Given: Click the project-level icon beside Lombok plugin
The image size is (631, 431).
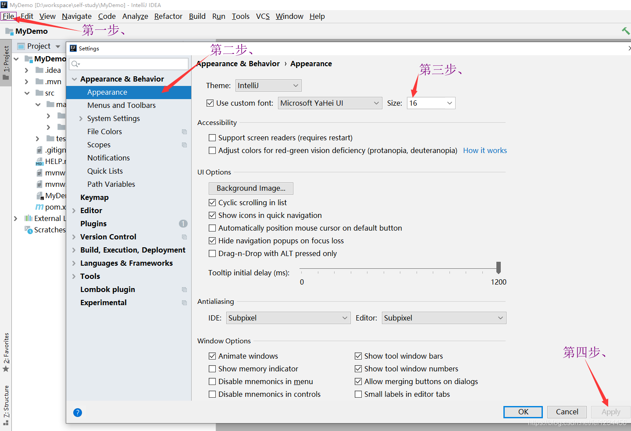Looking at the screenshot, I should tap(184, 289).
